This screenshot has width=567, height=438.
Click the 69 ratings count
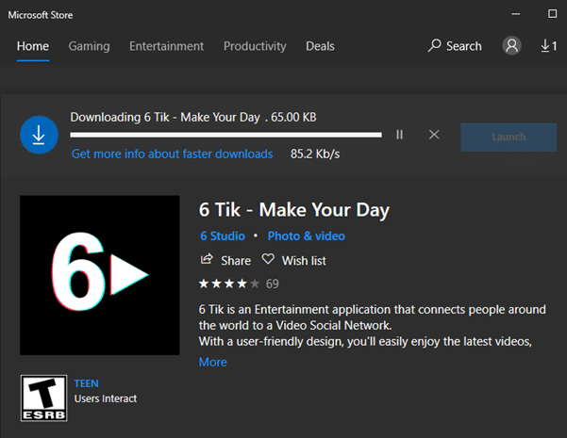tap(273, 284)
